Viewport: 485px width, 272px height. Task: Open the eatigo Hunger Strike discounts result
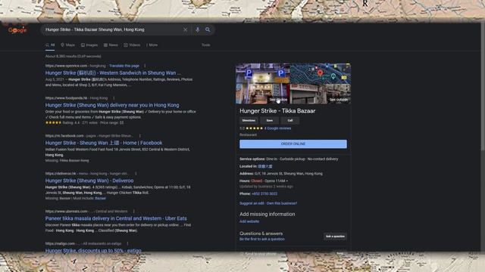click(93, 250)
